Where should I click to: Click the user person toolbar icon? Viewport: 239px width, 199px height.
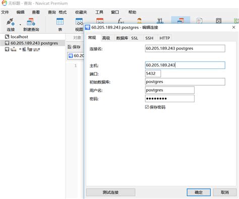click(140, 21)
